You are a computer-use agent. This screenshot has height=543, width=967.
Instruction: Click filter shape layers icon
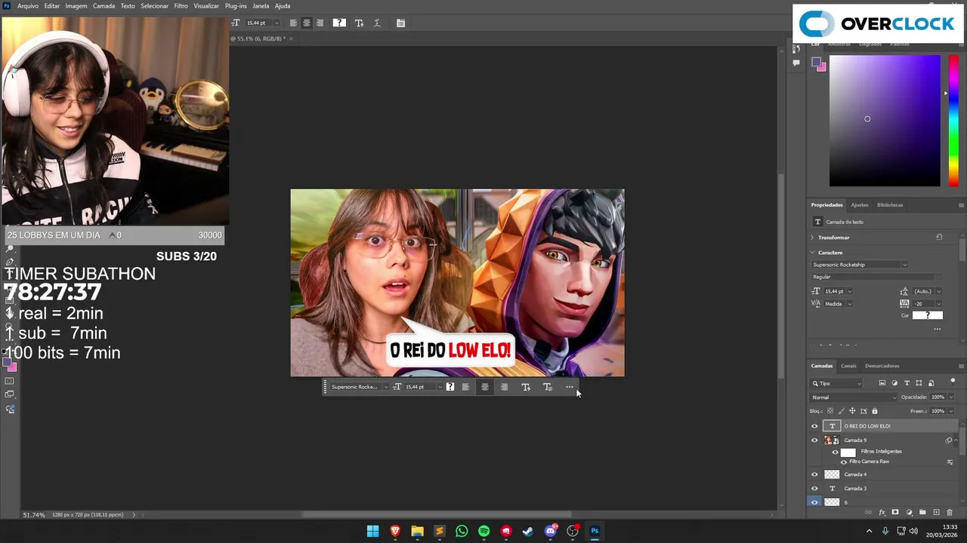coord(919,383)
